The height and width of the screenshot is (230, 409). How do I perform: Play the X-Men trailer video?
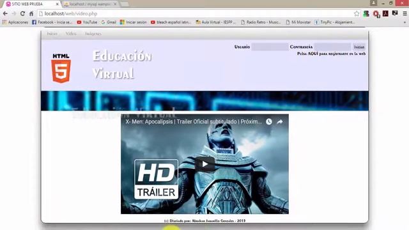[204, 164]
